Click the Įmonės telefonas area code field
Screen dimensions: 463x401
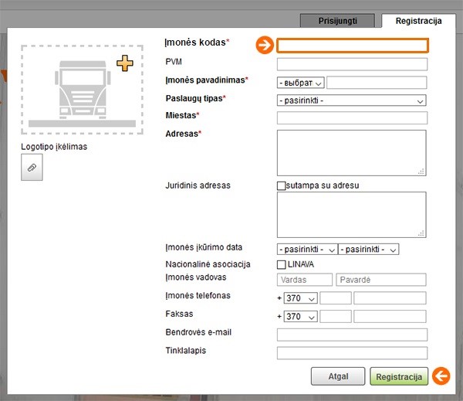(x=336, y=298)
